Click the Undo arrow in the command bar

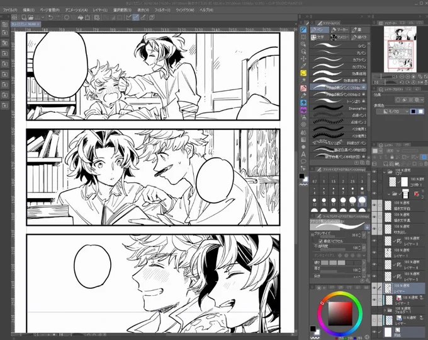point(50,18)
